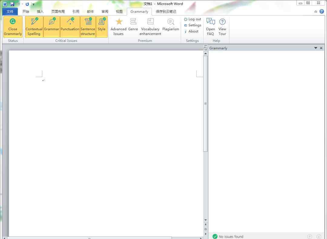Click the ruler toggle above the scrollbar

point(205,48)
